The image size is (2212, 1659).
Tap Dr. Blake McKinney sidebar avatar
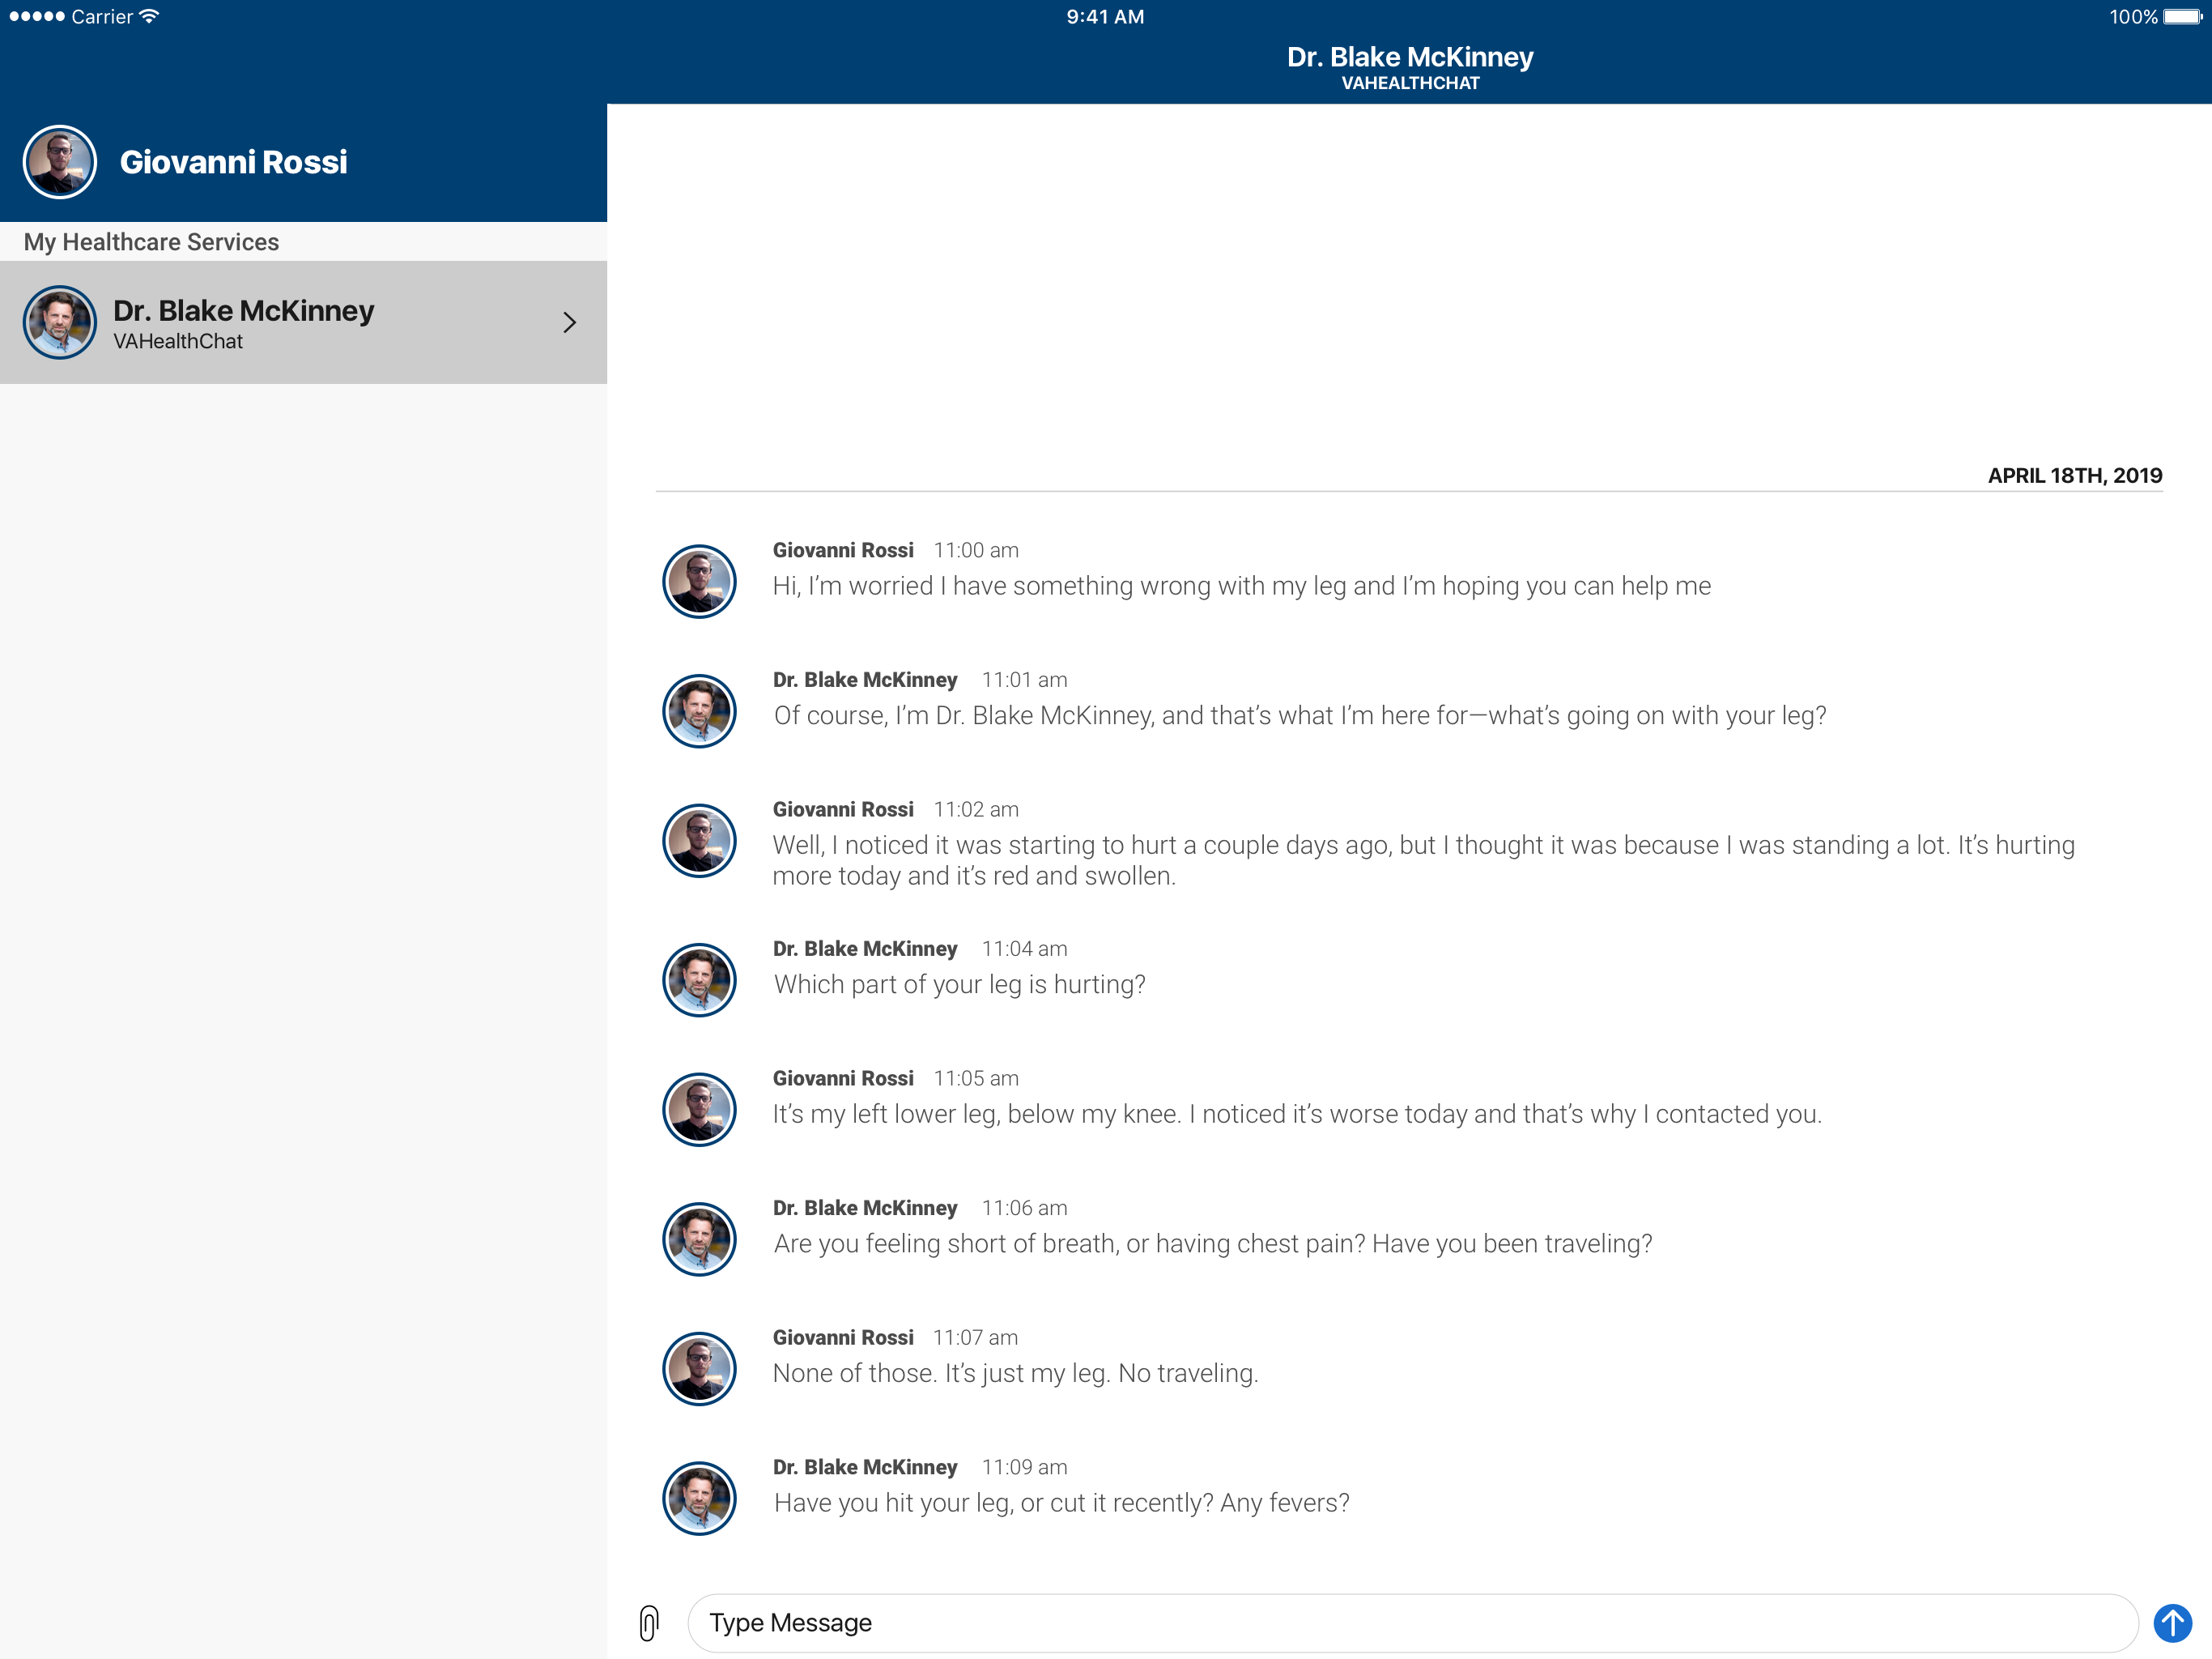point(60,322)
